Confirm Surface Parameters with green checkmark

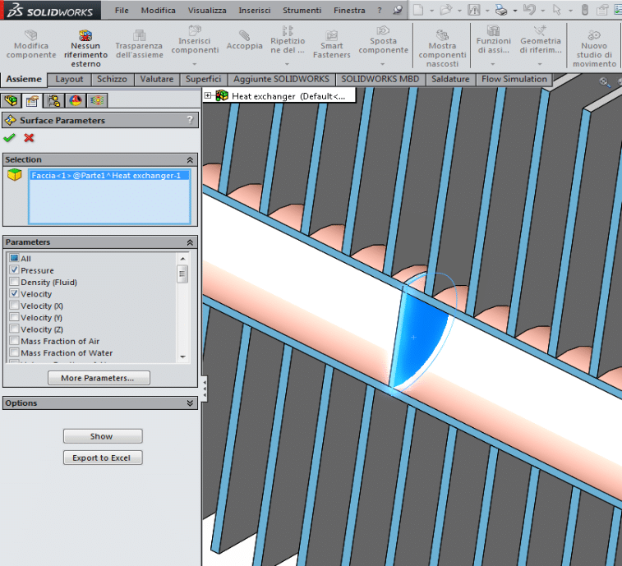pos(10,138)
